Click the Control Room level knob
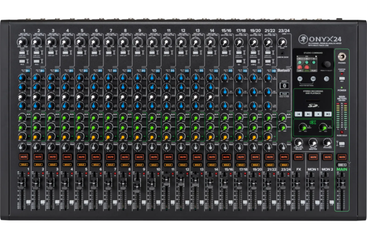367x239 pixels. [x=298, y=142]
